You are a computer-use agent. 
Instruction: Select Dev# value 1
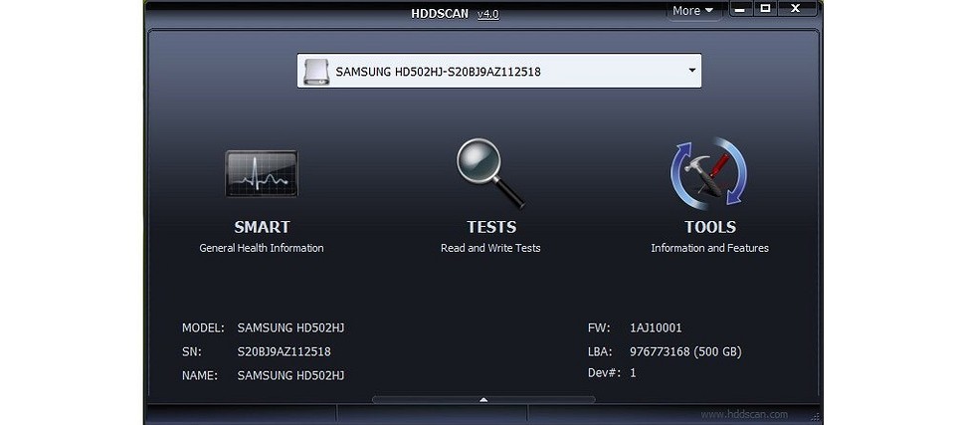click(x=633, y=372)
